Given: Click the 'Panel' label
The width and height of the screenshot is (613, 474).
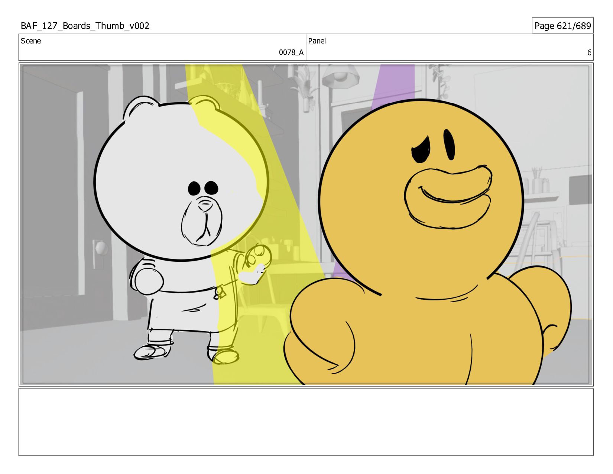Looking at the screenshot, I should (317, 41).
